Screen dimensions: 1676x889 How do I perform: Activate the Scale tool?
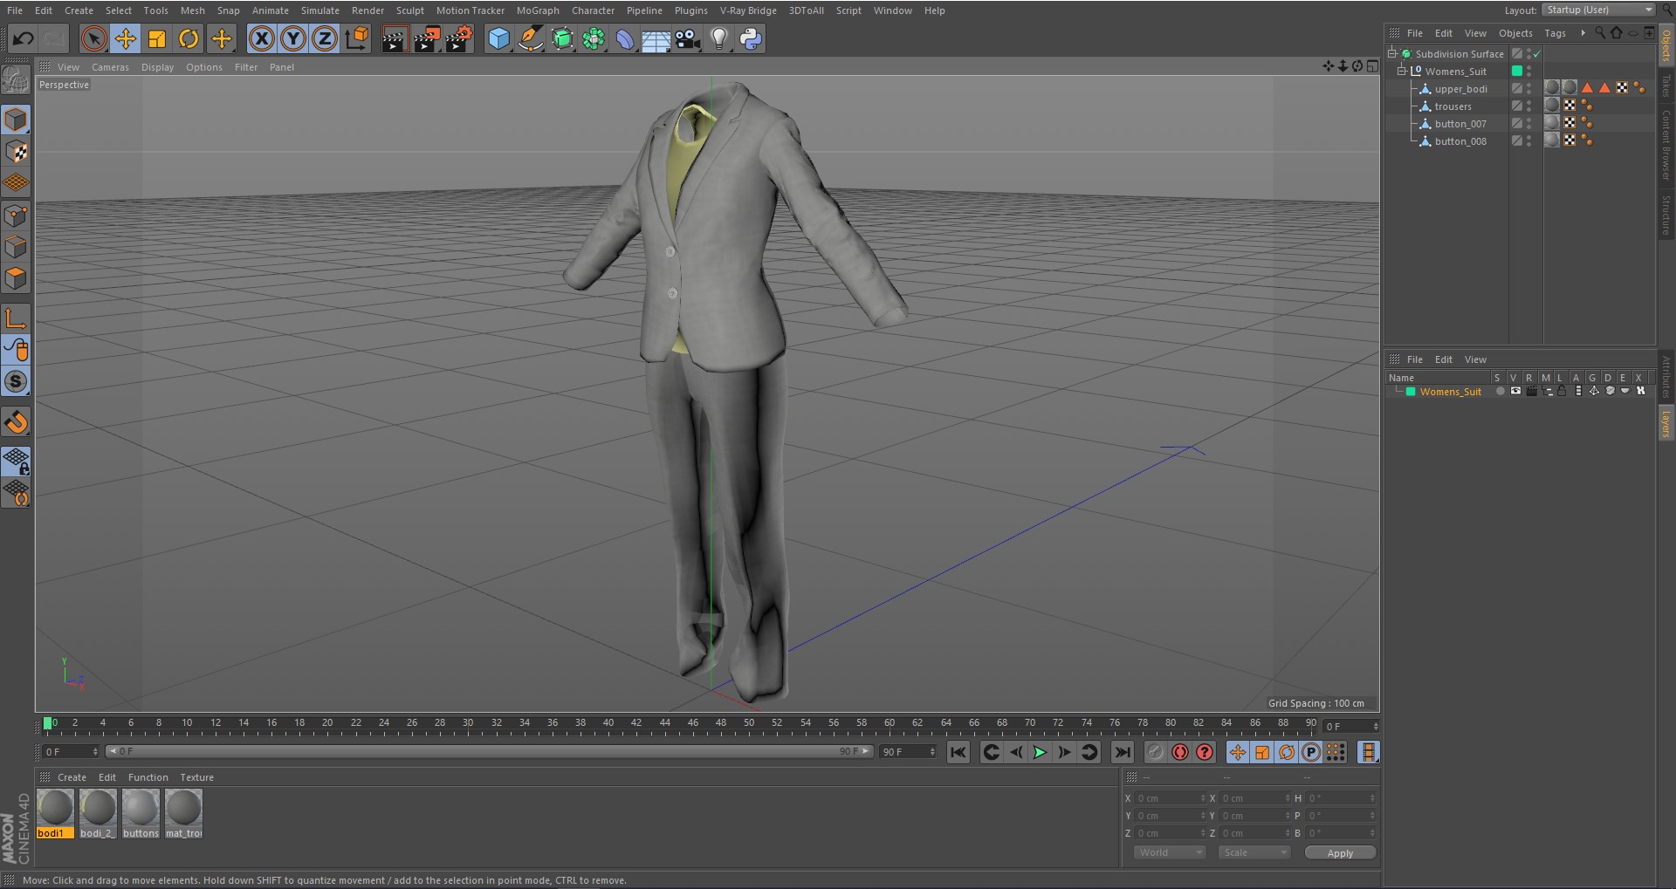click(x=157, y=38)
